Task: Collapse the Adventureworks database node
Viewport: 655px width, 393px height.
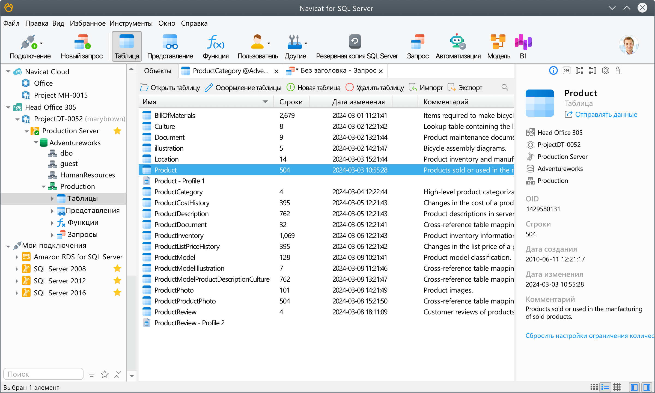Action: (36, 142)
